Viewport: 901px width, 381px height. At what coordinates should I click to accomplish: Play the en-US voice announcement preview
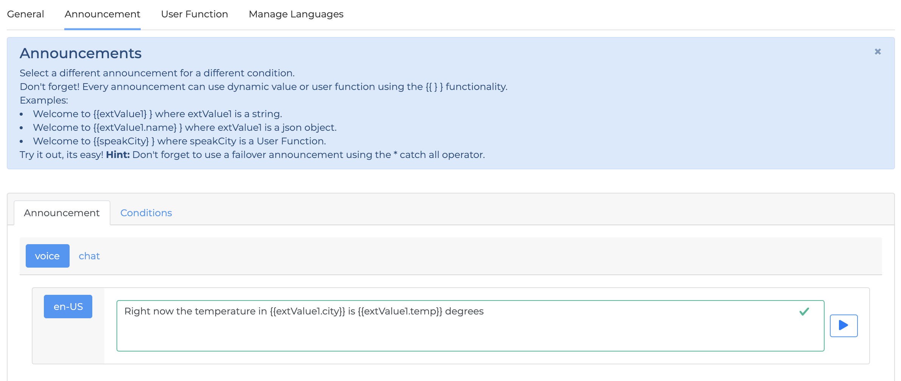pos(844,325)
